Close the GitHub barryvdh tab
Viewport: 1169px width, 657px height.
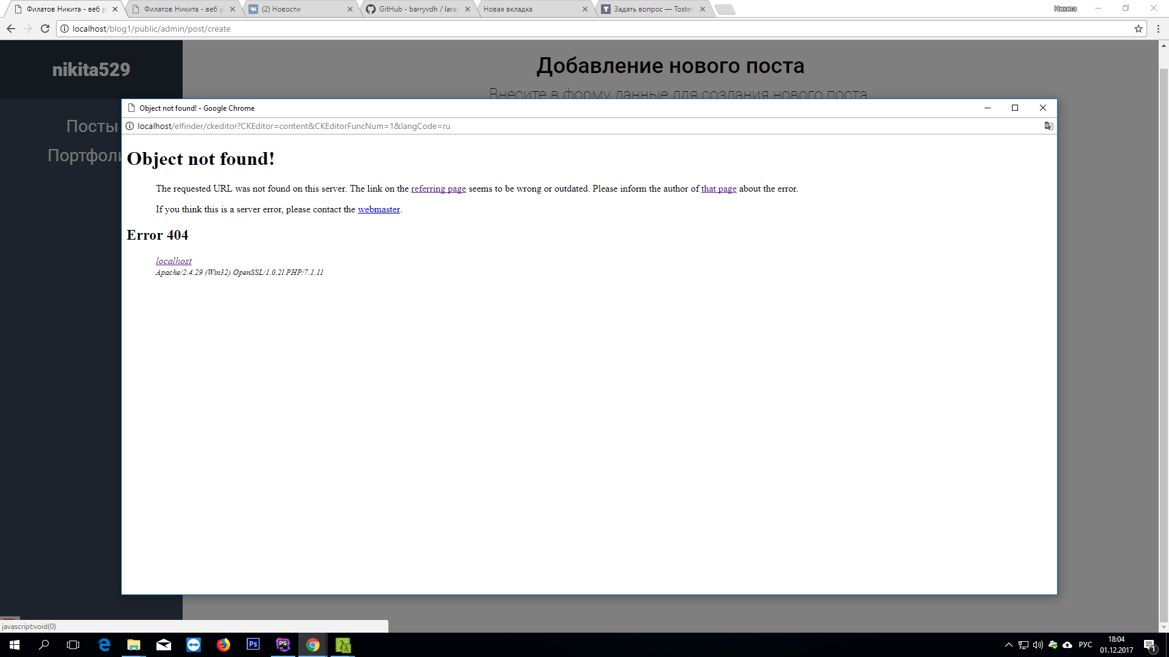click(x=468, y=9)
